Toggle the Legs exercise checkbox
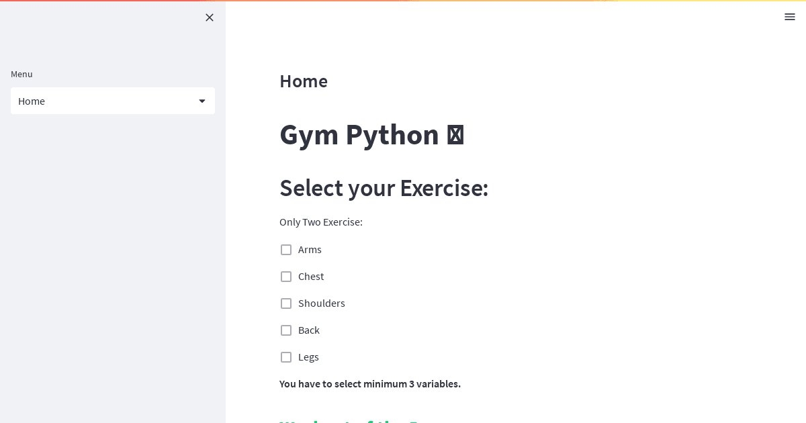 click(286, 357)
